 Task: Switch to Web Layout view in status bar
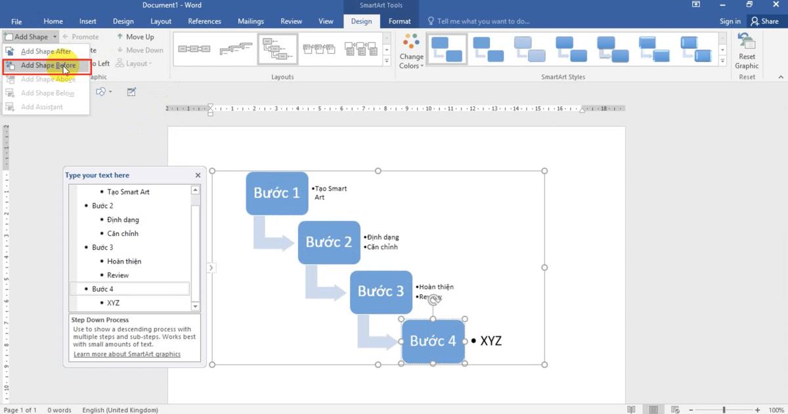[676, 409]
